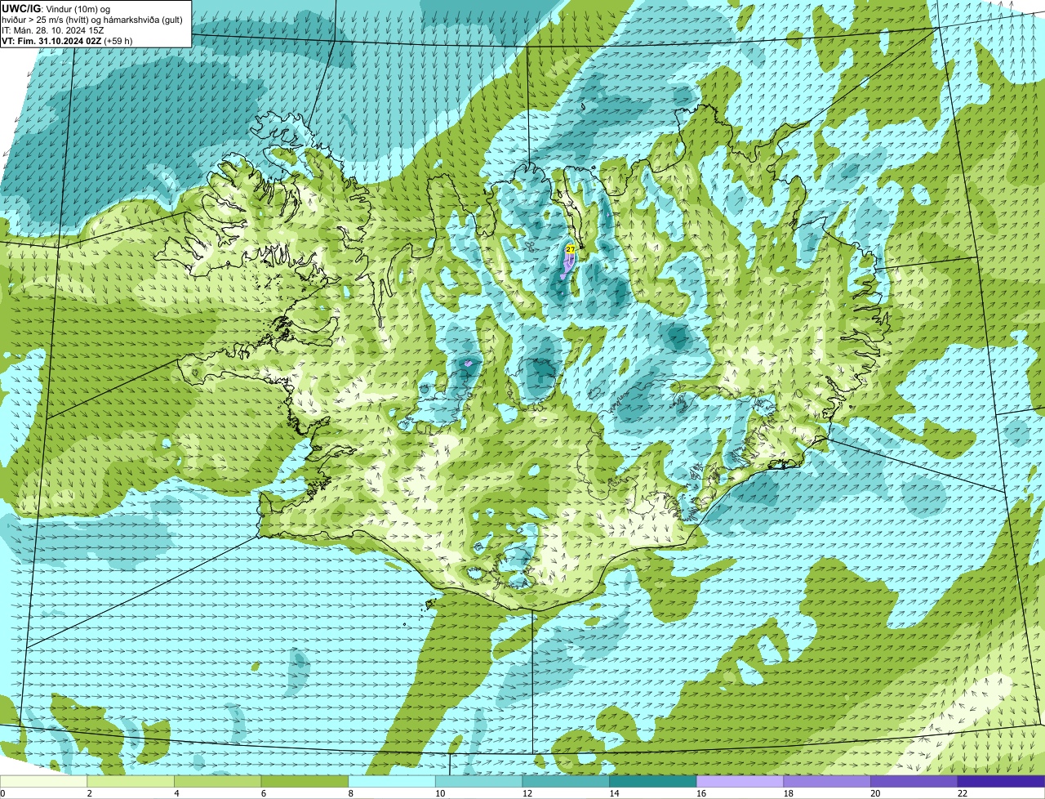
Task: Click the legend scale label '6'
Action: (x=264, y=793)
